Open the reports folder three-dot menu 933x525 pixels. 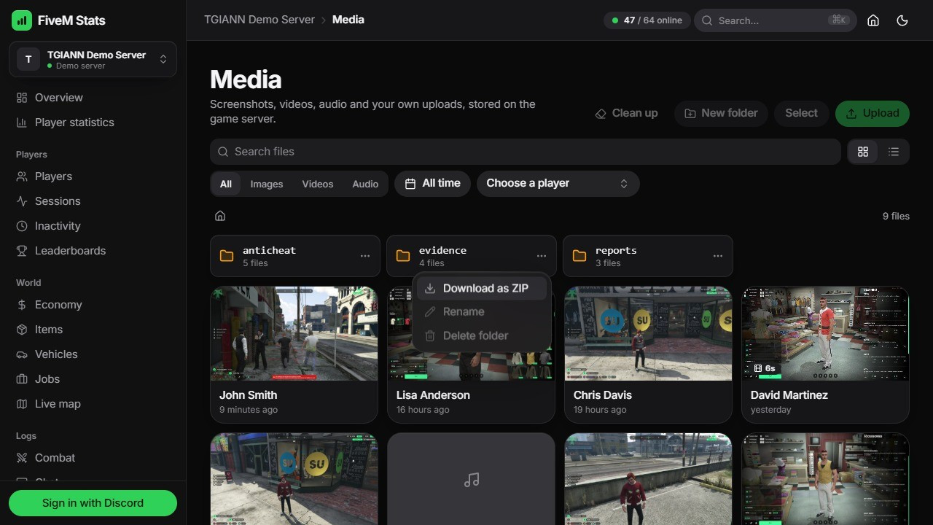coord(718,256)
